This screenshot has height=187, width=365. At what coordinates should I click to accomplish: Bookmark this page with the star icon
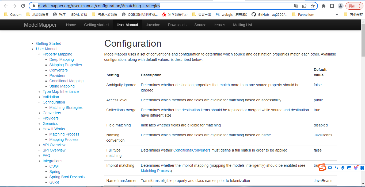pos(313,6)
